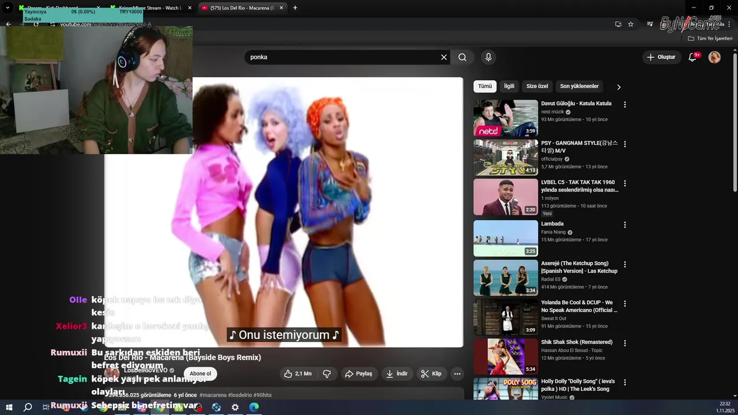This screenshot has height=415, width=738.
Task: Select the Tümü filter chip
Action: tap(485, 86)
